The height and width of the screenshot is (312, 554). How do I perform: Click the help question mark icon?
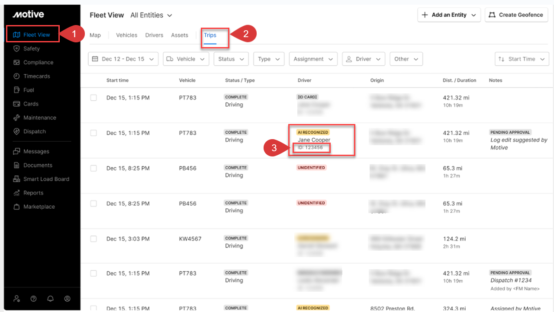[x=34, y=299]
